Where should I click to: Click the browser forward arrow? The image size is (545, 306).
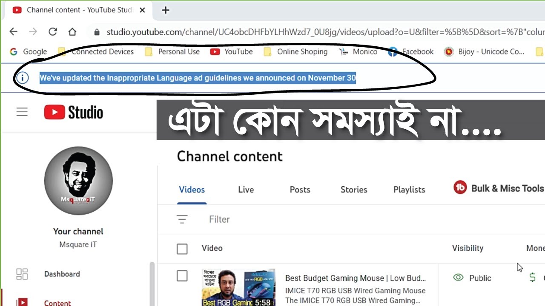33,32
